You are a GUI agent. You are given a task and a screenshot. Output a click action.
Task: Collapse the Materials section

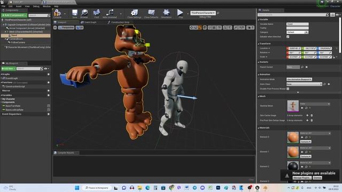[259, 128]
